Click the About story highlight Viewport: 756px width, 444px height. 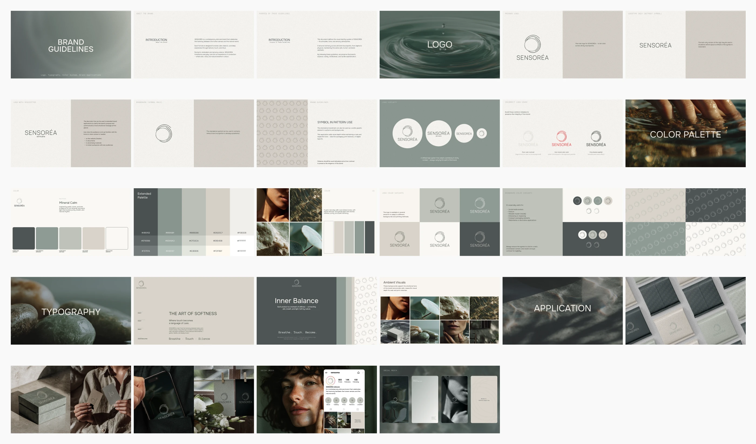pos(329,400)
